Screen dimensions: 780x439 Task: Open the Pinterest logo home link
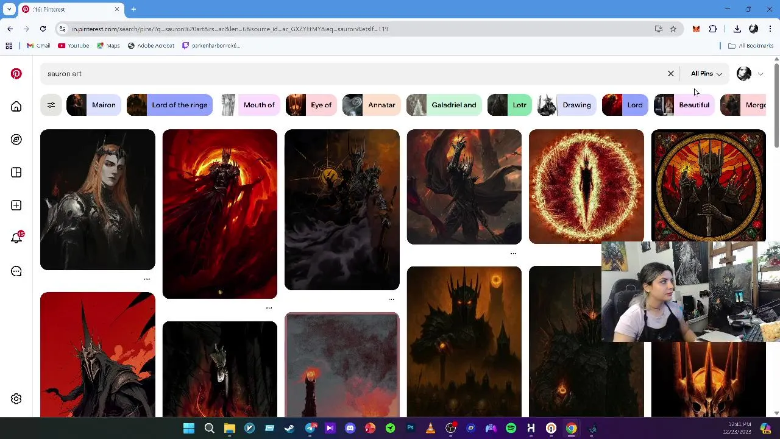coord(16,74)
